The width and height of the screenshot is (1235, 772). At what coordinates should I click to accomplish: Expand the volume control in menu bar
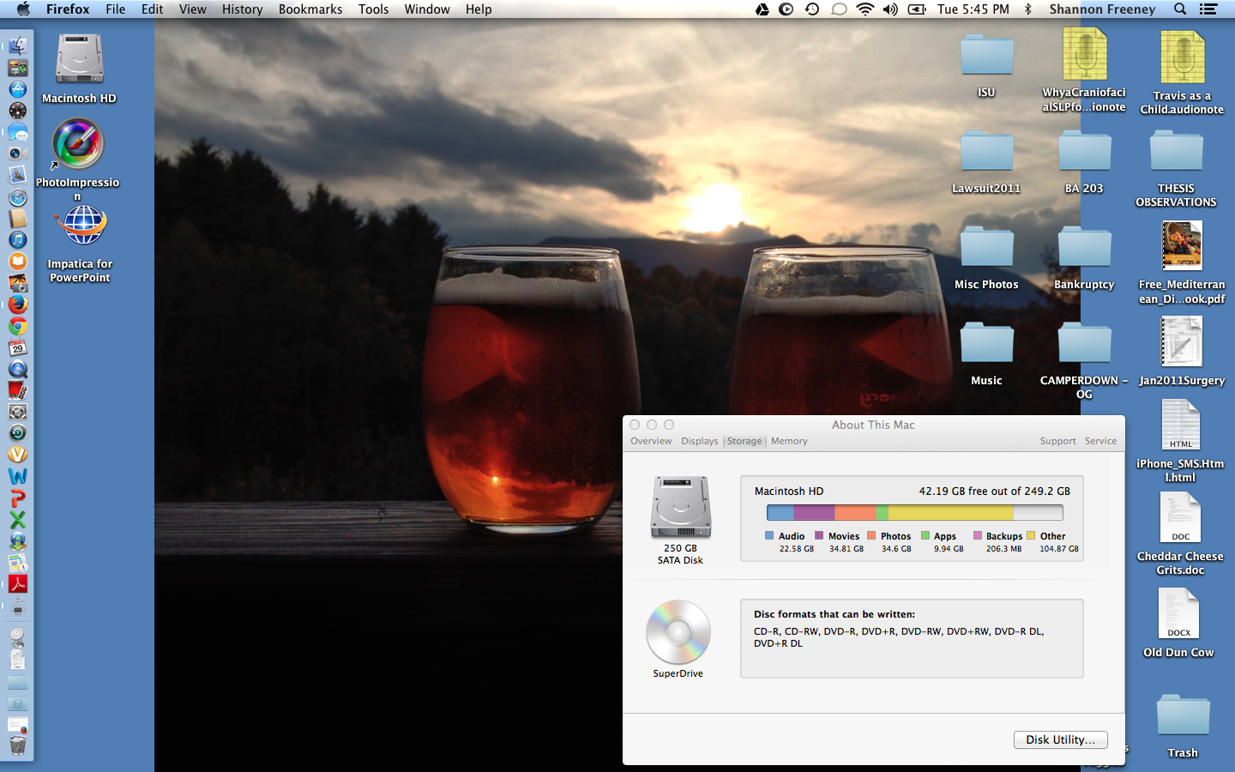[x=891, y=9]
